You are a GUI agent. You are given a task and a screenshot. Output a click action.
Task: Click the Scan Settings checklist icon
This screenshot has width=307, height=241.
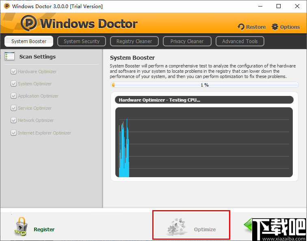click(10, 56)
